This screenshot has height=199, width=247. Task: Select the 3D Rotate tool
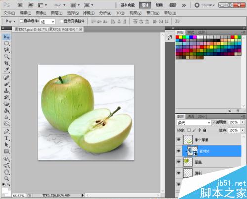click(x=6, y=159)
